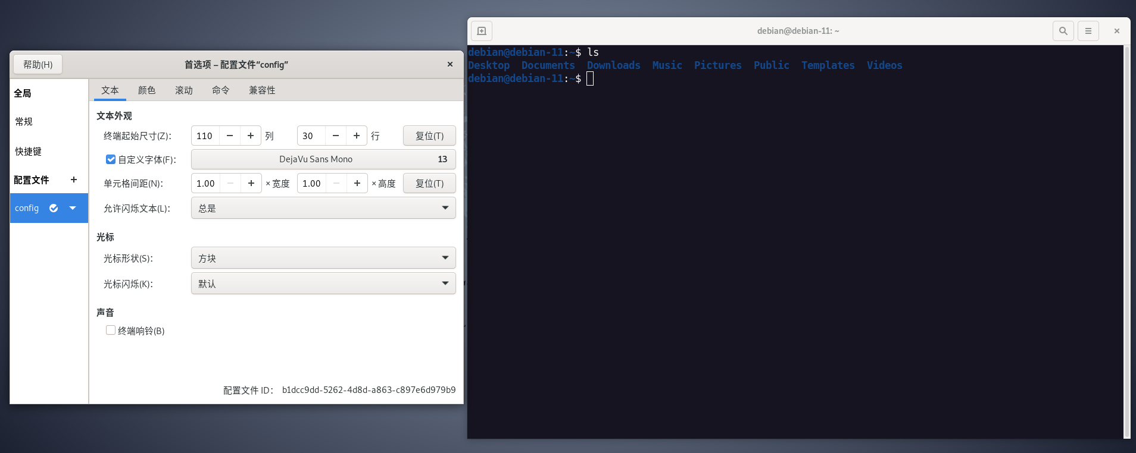
Task: Click the 帮助(H) button
Action: pos(38,64)
